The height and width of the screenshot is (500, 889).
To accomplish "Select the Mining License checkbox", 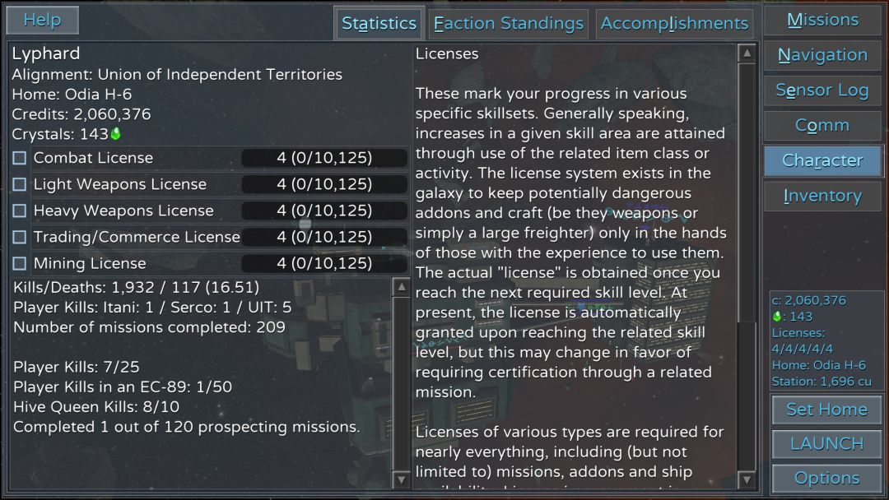I will (20, 263).
